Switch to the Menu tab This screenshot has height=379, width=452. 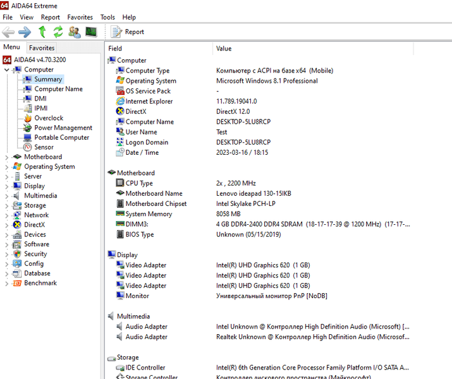11,47
